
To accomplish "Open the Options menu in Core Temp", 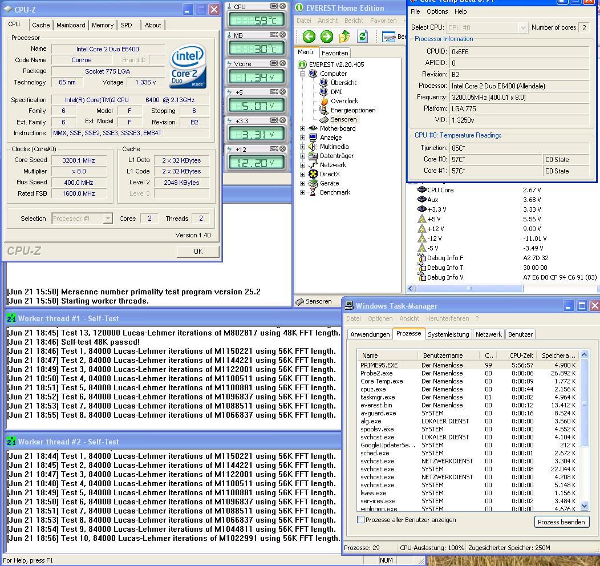I will tap(437, 11).
